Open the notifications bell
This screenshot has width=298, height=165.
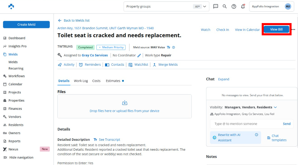click(243, 6)
